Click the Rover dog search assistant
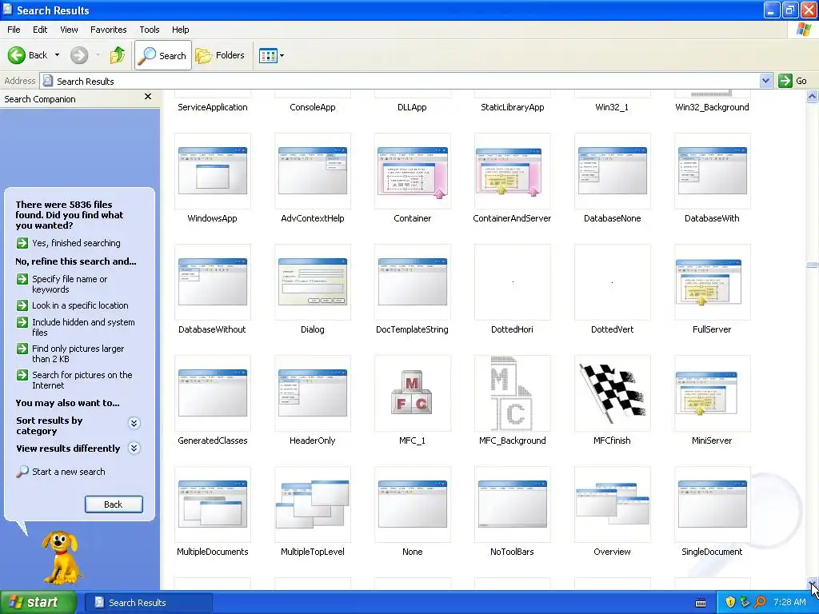The image size is (819, 614). click(61, 557)
